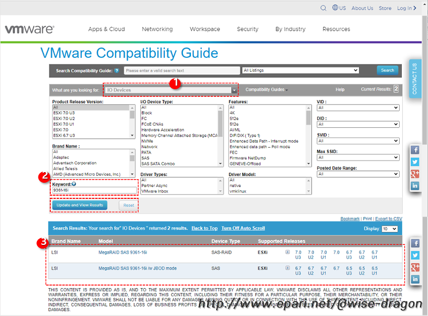Open the site search magnifier icon
This screenshot has height=316, width=428.
pyautogui.click(x=323, y=8)
